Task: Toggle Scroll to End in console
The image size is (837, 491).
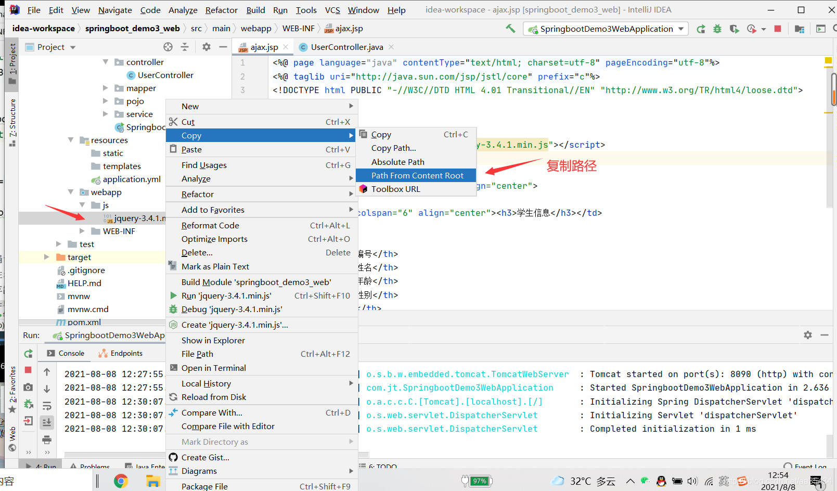Action: [47, 422]
